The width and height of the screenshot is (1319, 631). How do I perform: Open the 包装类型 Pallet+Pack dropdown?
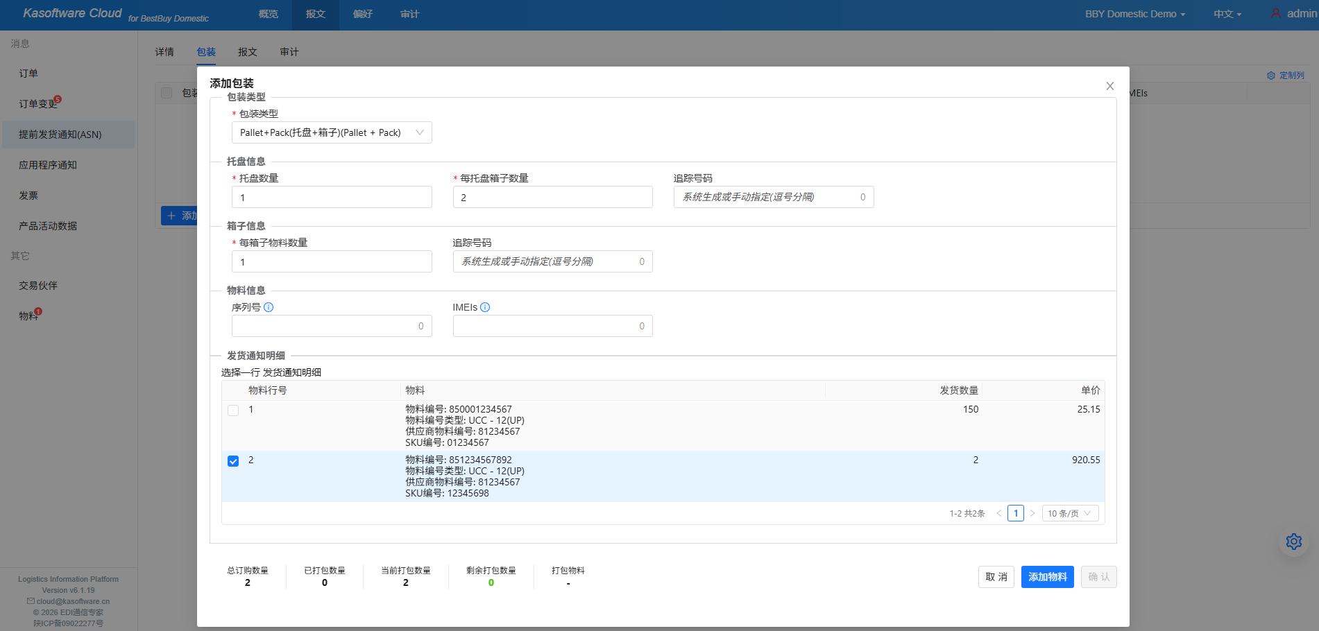(331, 132)
